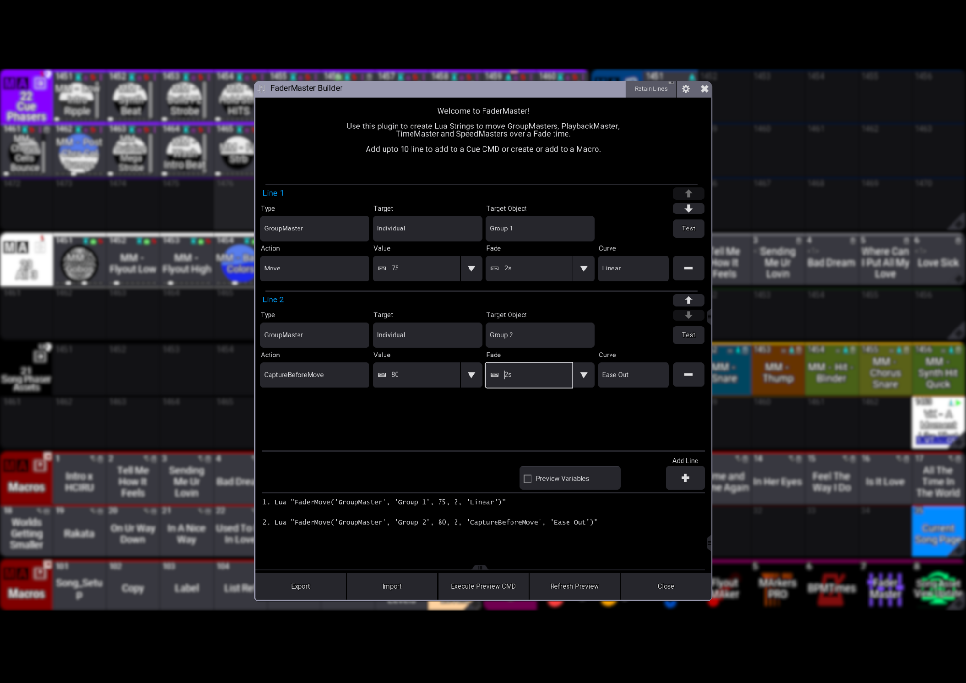Viewport: 966px width, 683px height.
Task: Move Line 2 up with arrow
Action: point(688,300)
